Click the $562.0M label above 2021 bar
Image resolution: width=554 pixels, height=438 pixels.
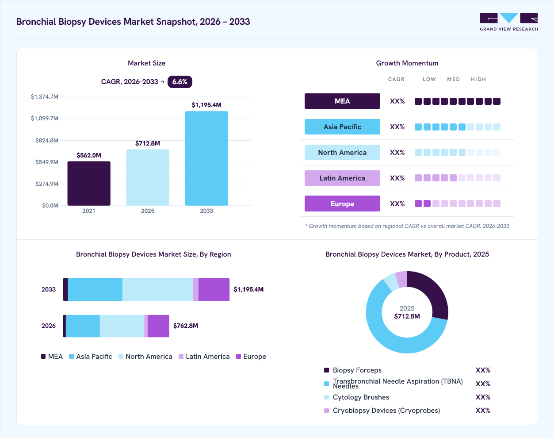tap(89, 156)
